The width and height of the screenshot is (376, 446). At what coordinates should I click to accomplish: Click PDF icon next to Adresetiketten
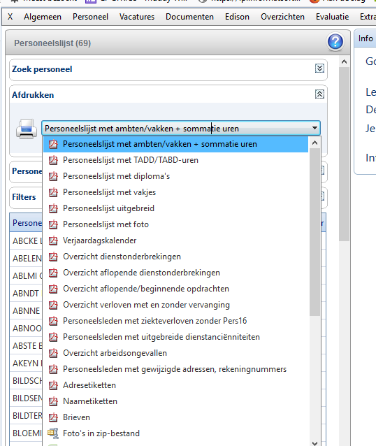pos(53,385)
